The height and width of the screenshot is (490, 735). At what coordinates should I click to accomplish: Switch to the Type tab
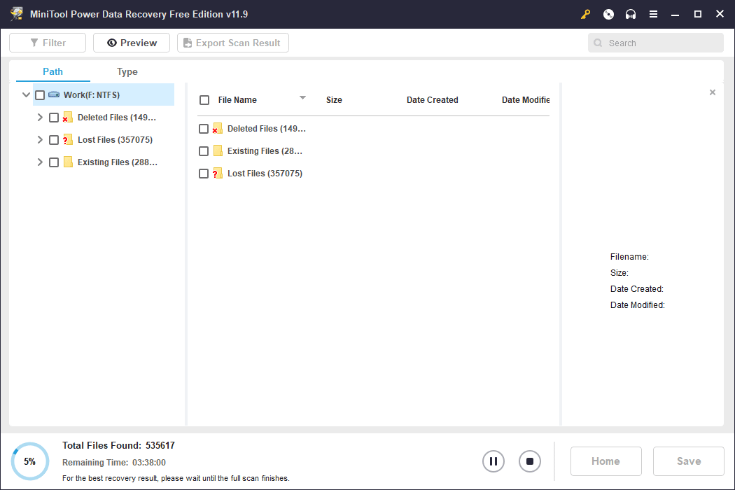[127, 71]
